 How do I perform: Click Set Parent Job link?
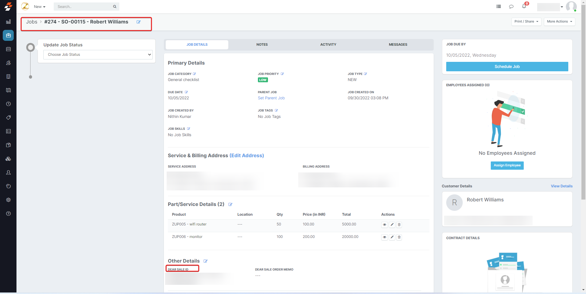271,98
